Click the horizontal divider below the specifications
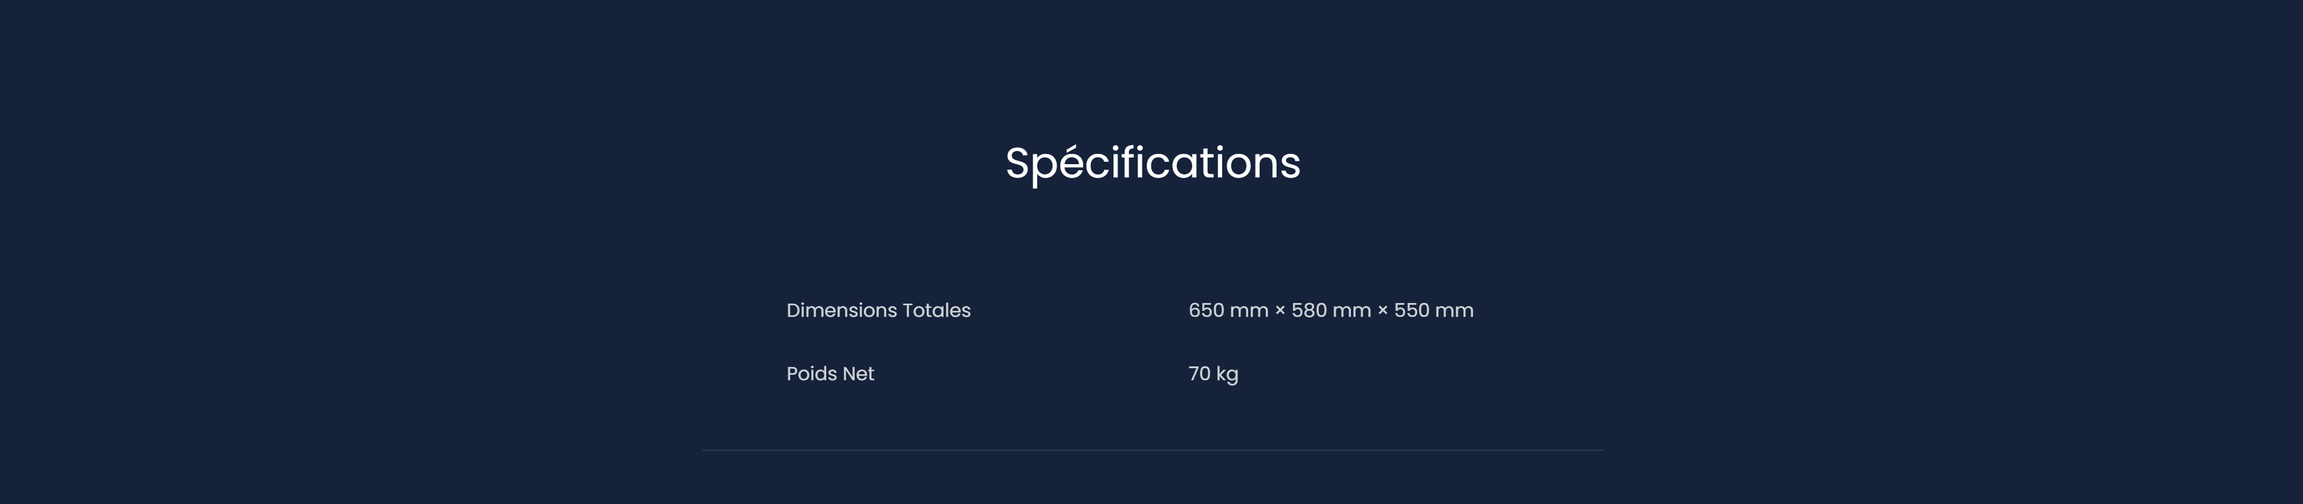 pos(1151,450)
